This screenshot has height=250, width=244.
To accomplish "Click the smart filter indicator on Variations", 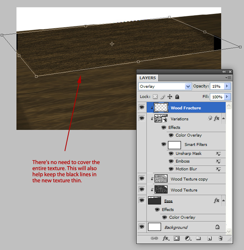I will click(210, 118).
